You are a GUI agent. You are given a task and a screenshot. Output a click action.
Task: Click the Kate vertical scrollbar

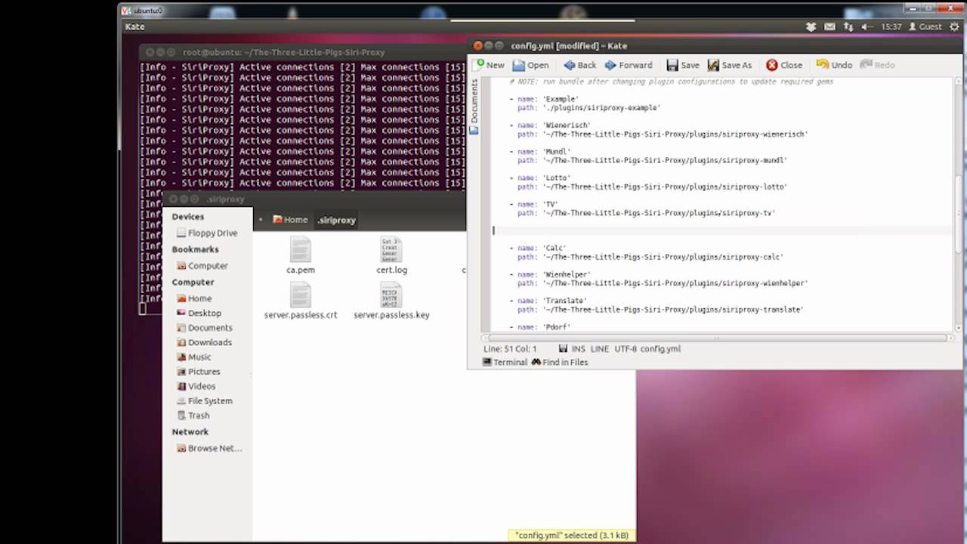pos(959,204)
